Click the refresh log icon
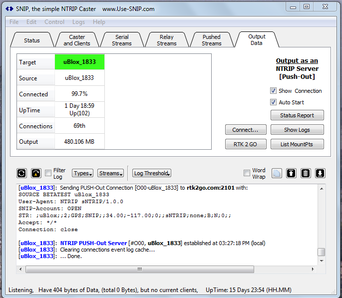The image size is (342, 298). [21, 173]
